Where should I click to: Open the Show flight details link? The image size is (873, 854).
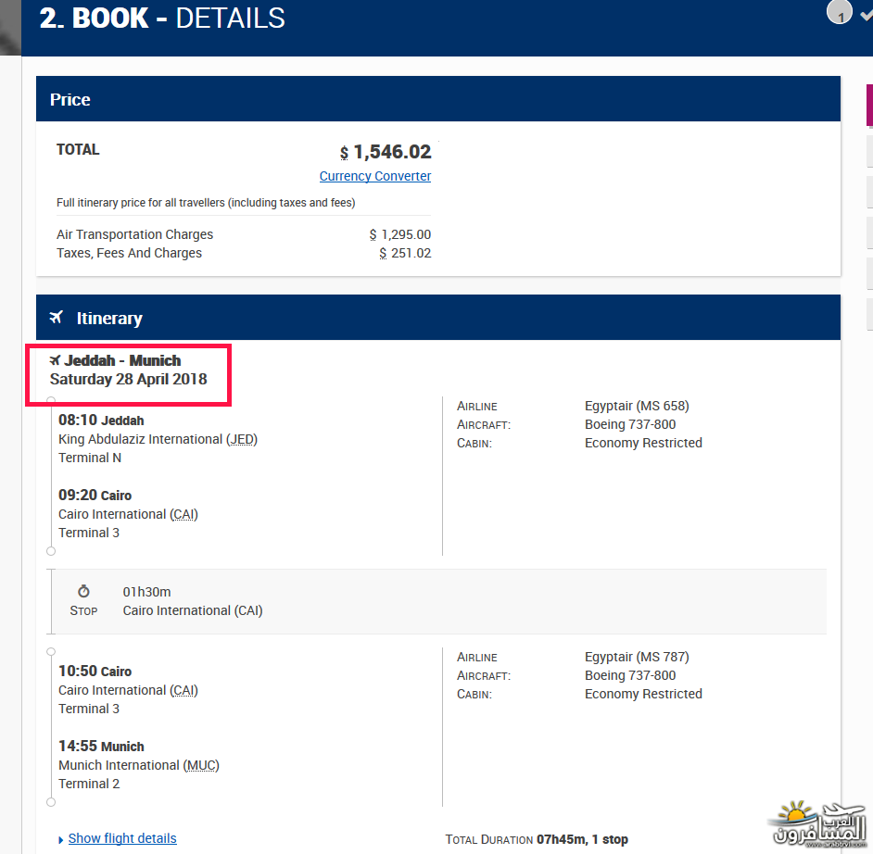(122, 838)
